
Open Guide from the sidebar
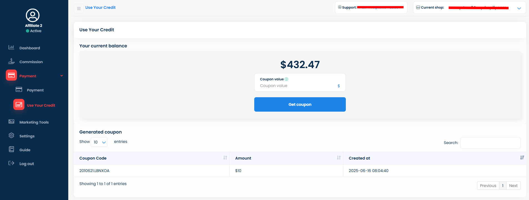point(25,150)
